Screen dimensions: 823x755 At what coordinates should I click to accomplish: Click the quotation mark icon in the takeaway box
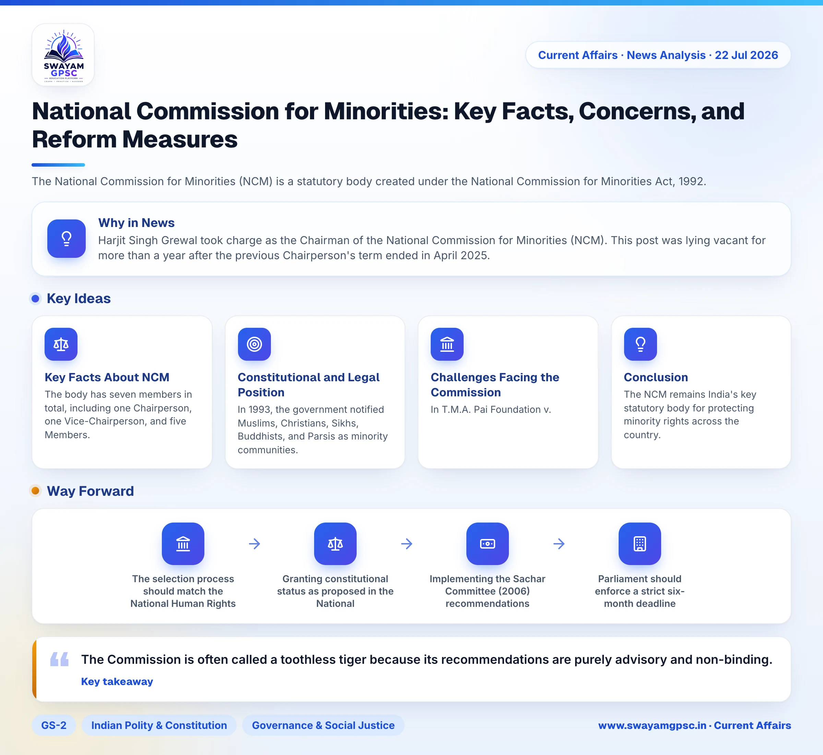coord(60,659)
